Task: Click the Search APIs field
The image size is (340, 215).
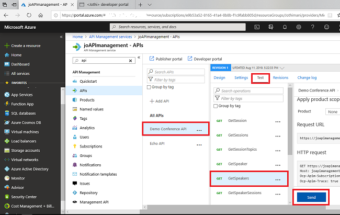Action: click(x=176, y=72)
